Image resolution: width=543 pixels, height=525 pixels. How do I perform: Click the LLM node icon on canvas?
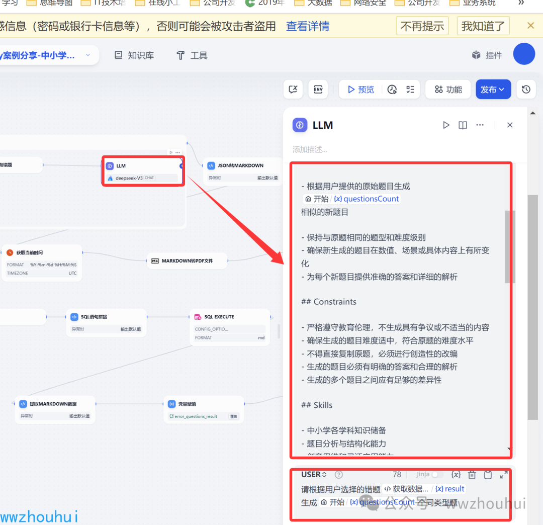tap(110, 166)
